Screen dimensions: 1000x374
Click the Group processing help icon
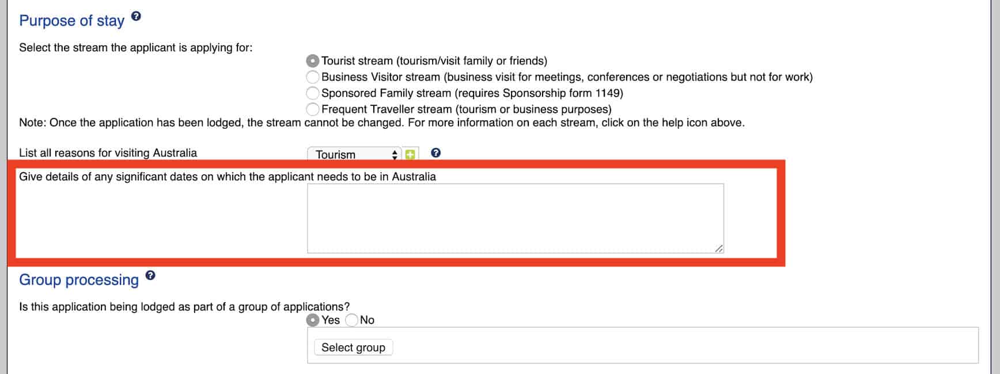tap(150, 275)
